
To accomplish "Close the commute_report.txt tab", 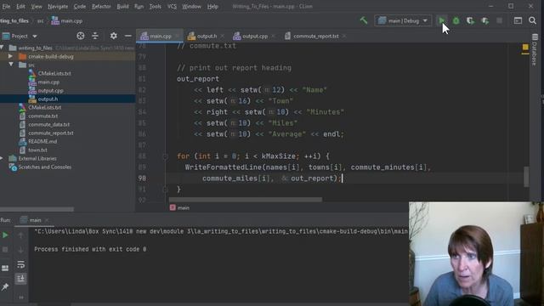I will pos(344,36).
